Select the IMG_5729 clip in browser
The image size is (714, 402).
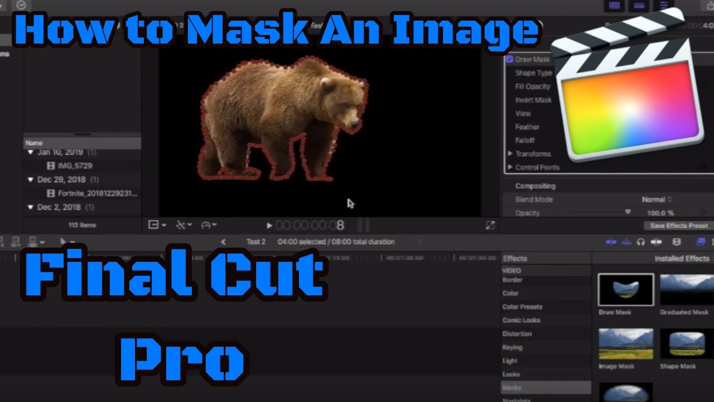click(x=70, y=166)
